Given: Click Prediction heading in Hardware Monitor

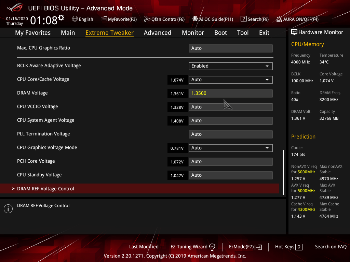Looking at the screenshot, I should pos(303,136).
